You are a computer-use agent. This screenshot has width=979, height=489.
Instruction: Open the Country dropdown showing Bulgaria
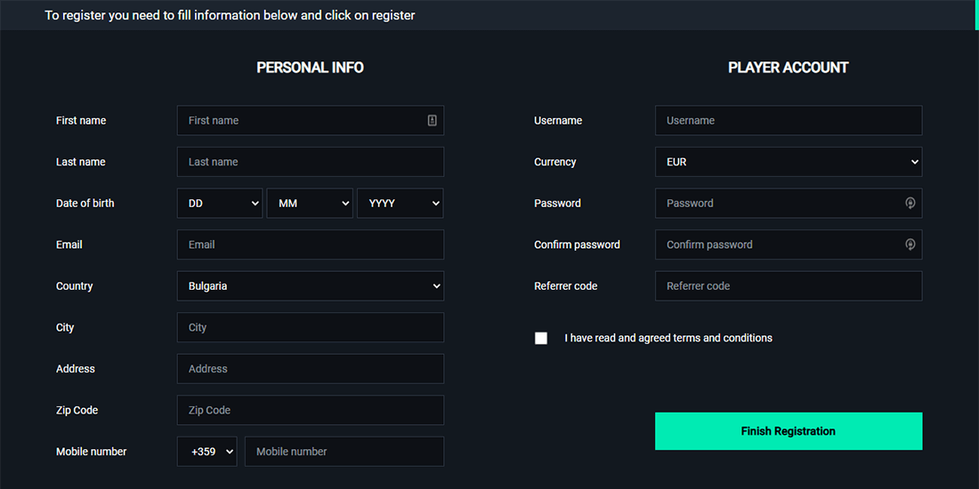[x=310, y=286]
